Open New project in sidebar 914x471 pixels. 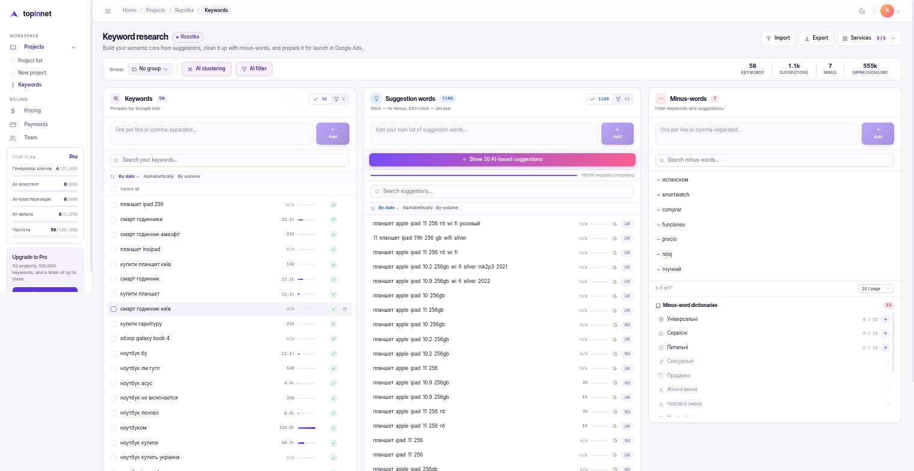pos(32,73)
